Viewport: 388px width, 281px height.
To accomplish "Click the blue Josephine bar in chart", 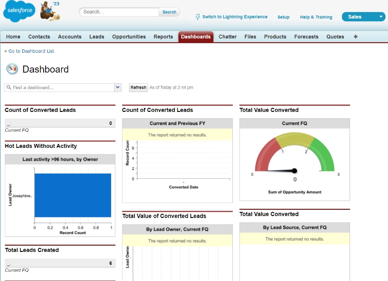I will tap(73, 195).
